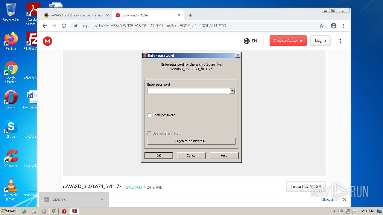
Task: Select VLC media player desktop icon
Action: (x=11, y=189)
